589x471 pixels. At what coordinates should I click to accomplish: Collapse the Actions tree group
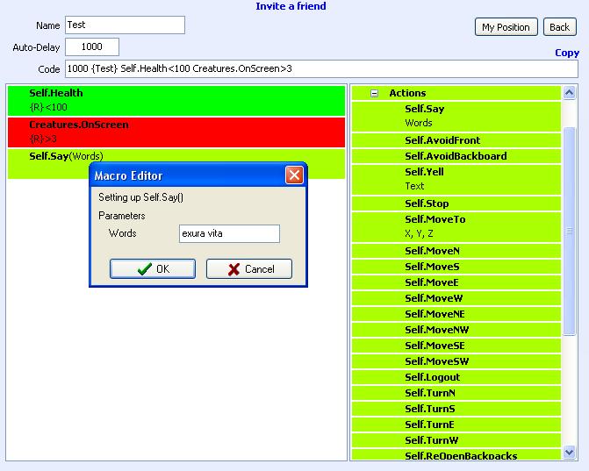(x=375, y=93)
